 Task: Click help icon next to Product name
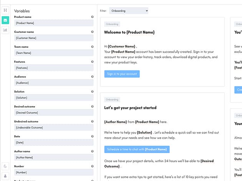point(92,17)
